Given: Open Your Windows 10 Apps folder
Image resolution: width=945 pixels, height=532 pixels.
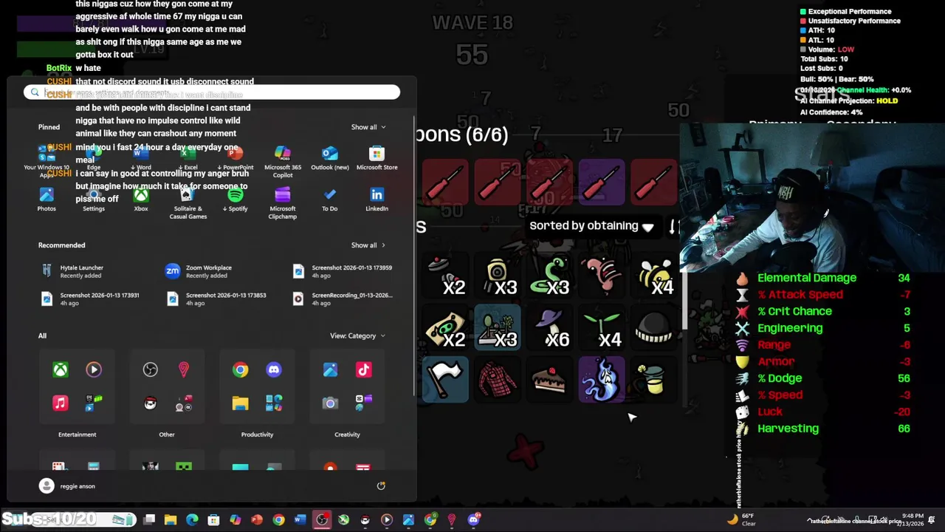Looking at the screenshot, I should pos(47,161).
